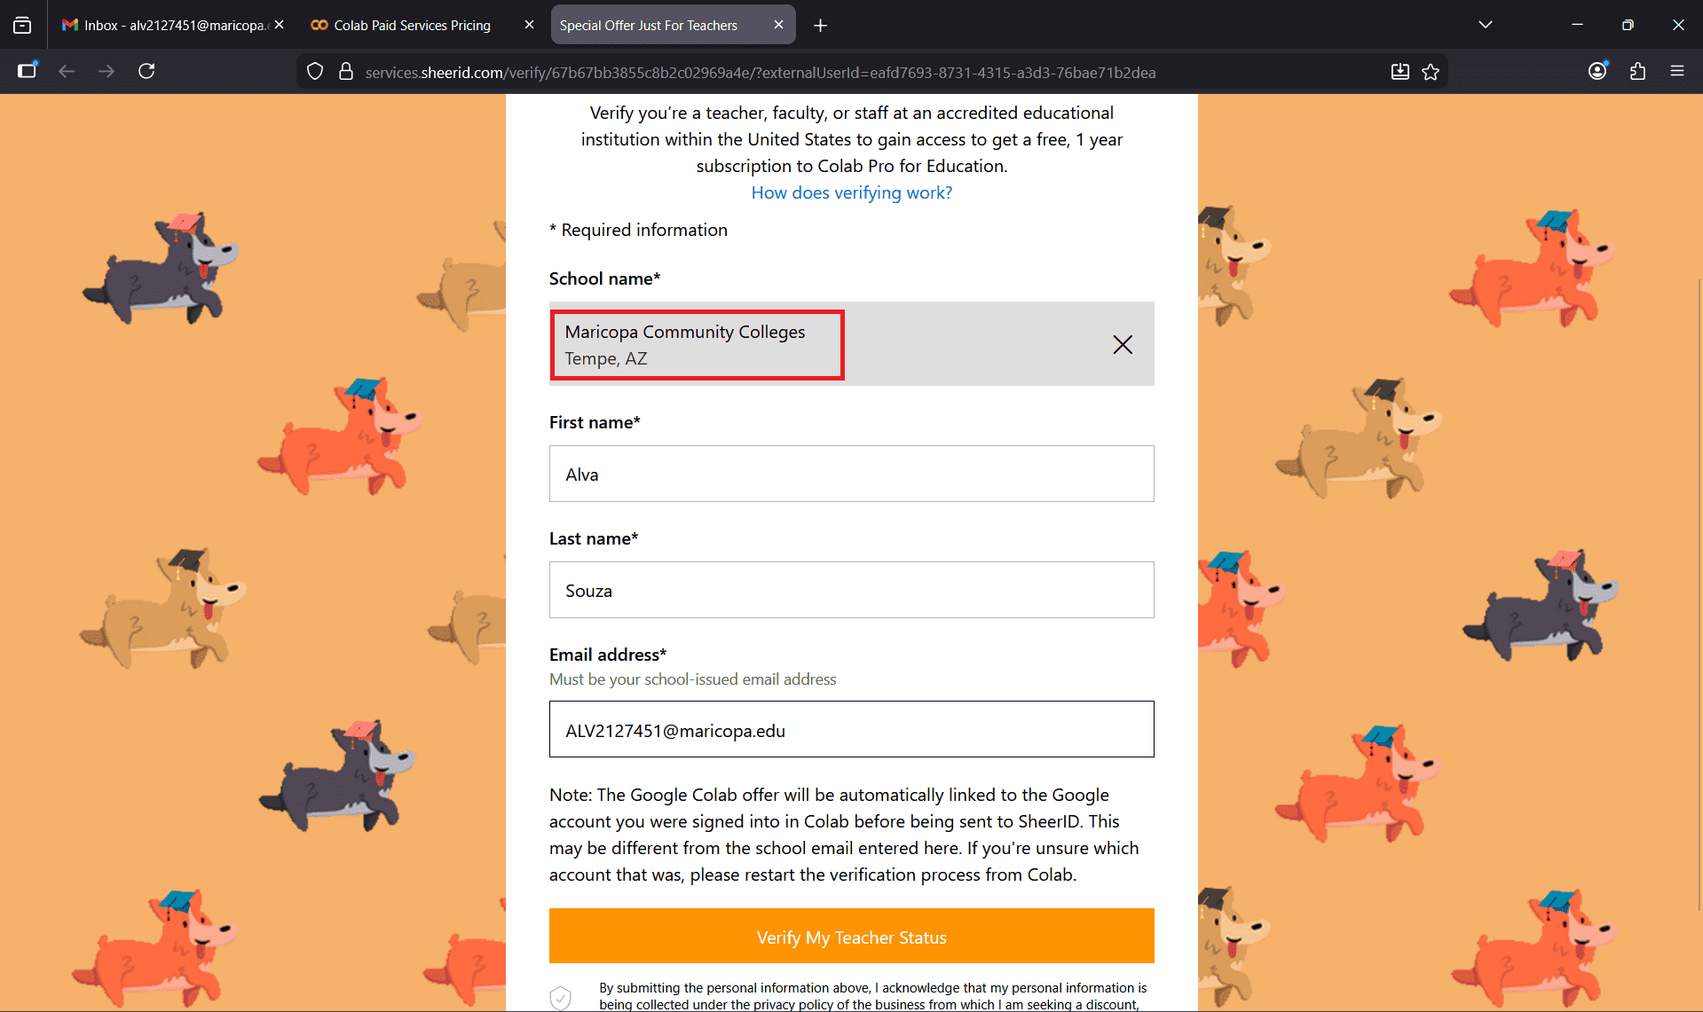
Task: Open the new tab plus button
Action: pyautogui.click(x=820, y=26)
